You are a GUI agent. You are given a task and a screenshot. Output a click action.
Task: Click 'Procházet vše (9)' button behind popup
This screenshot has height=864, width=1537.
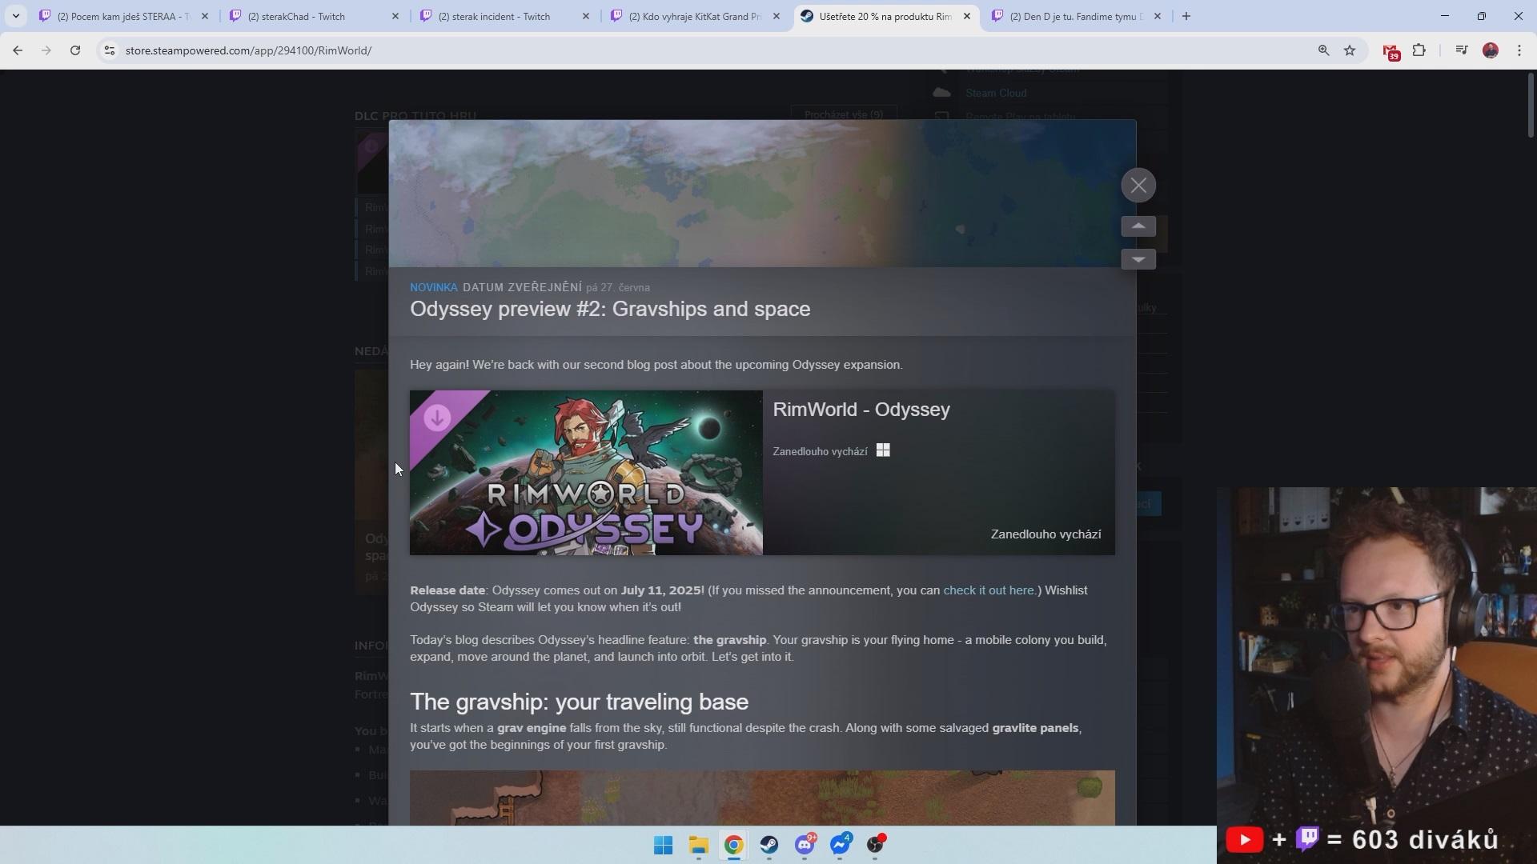coord(844,114)
